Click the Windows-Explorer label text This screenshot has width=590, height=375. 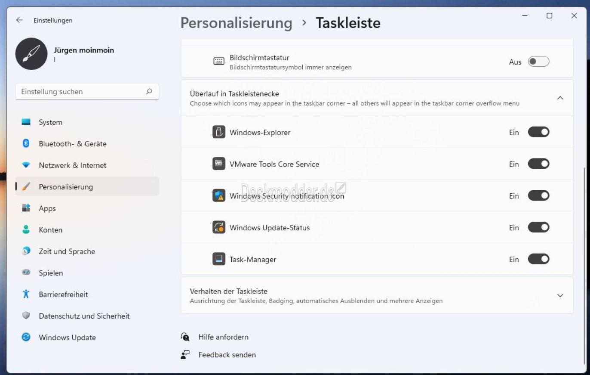coord(260,133)
